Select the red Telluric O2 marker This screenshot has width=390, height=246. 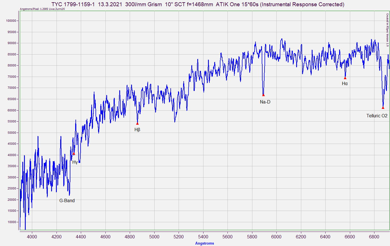383,108
